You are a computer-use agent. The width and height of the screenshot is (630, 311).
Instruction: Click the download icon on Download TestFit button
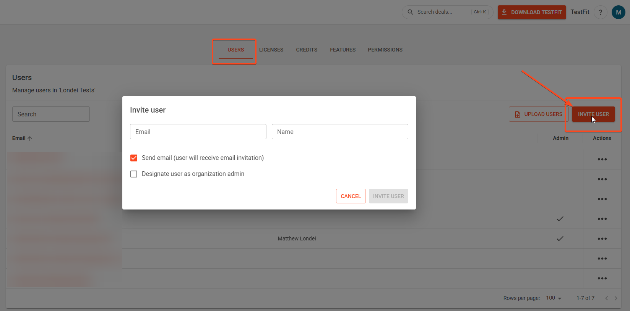pyautogui.click(x=504, y=12)
